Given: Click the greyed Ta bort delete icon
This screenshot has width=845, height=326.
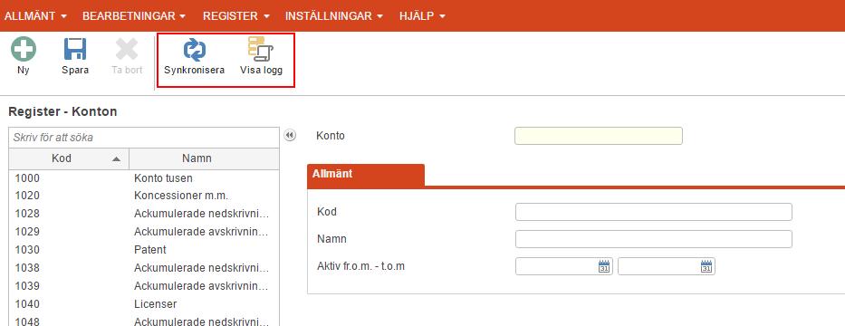Looking at the screenshot, I should click(x=127, y=49).
